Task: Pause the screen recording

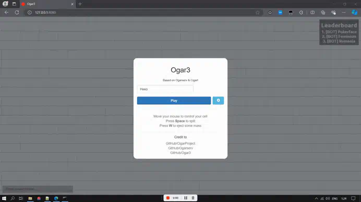Action: coord(186,198)
